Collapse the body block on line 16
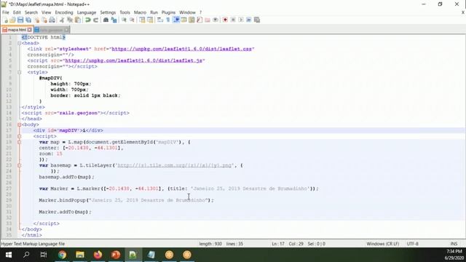Viewport: 466px width, 262px height. point(20,124)
